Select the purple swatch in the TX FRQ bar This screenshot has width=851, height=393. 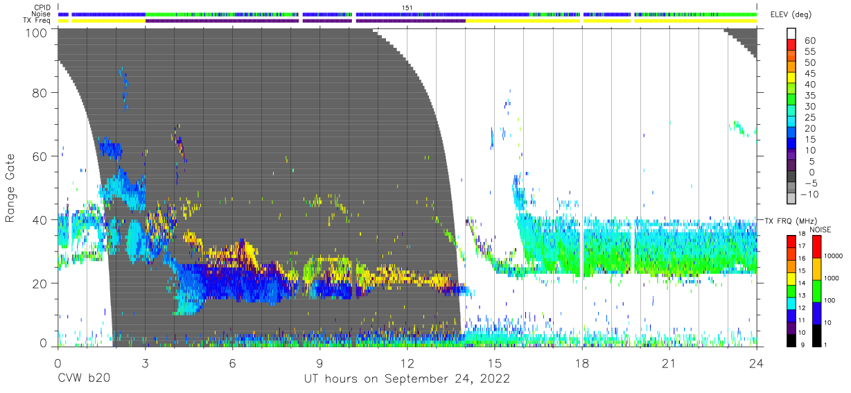click(x=791, y=327)
